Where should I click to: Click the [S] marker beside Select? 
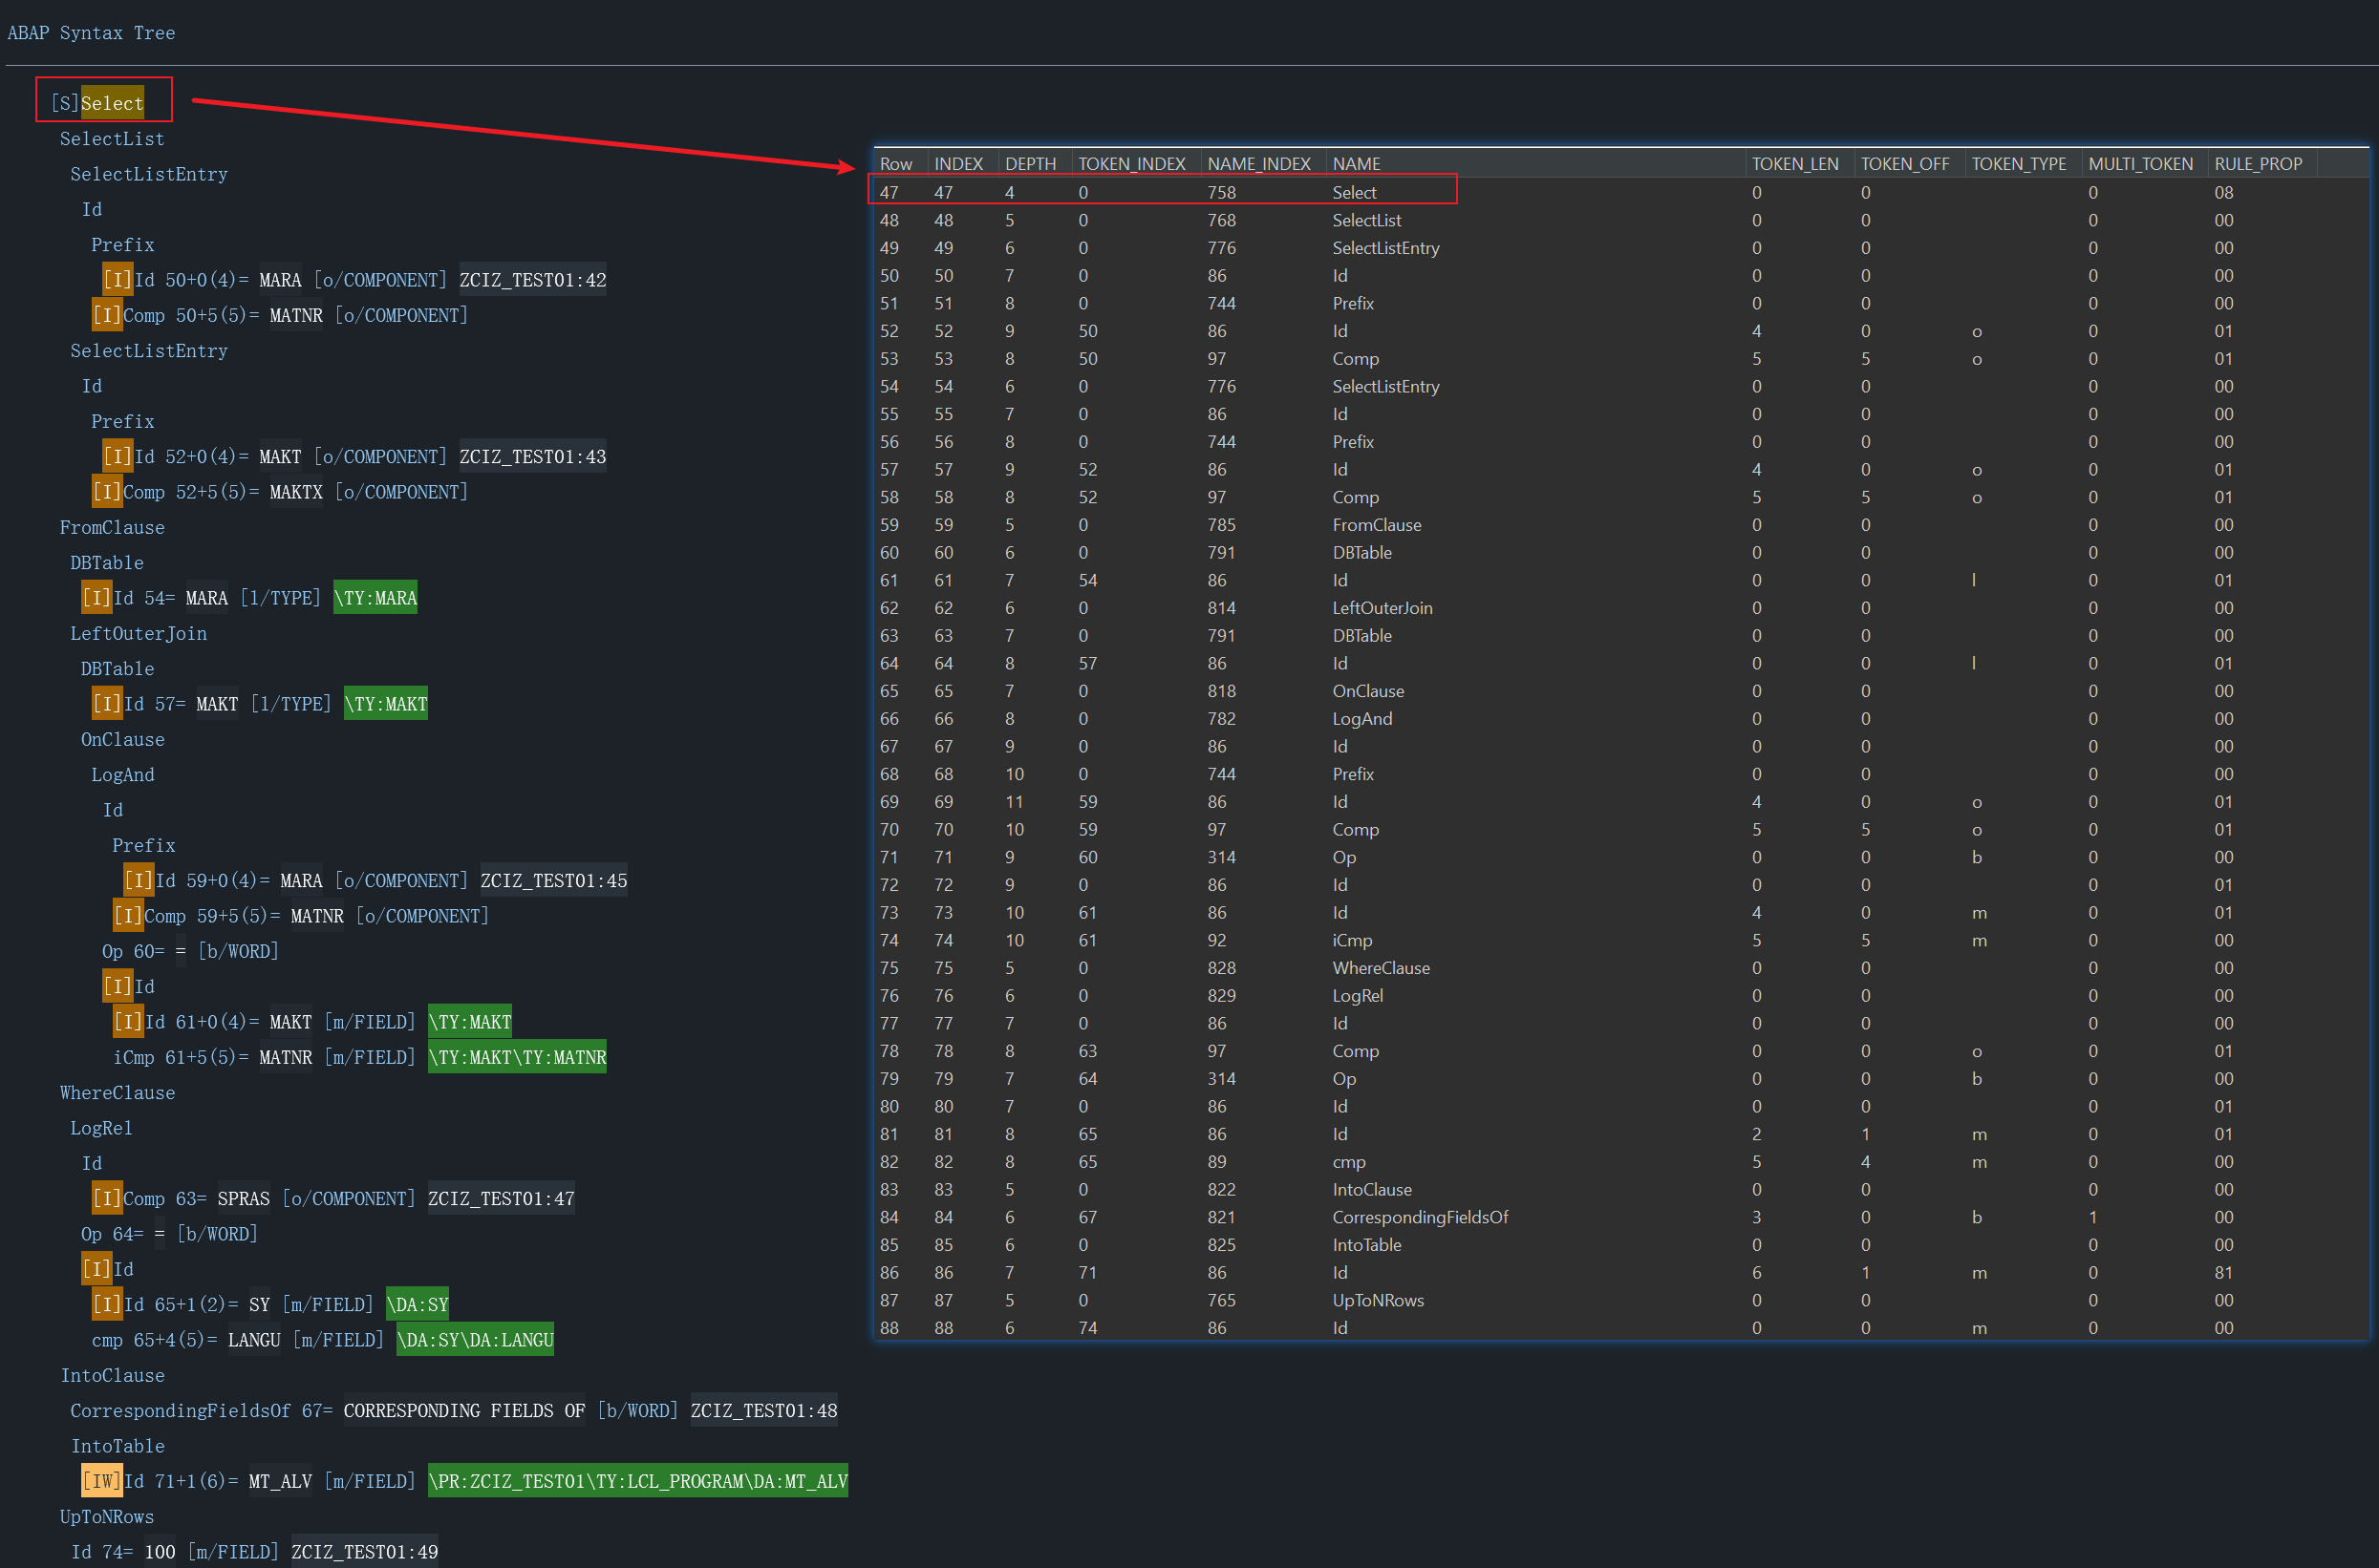[x=65, y=103]
